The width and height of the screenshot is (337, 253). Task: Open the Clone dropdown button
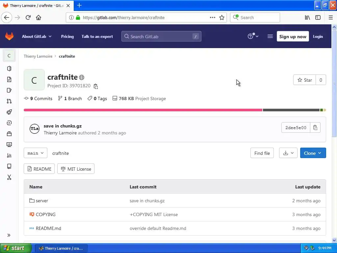click(x=313, y=153)
